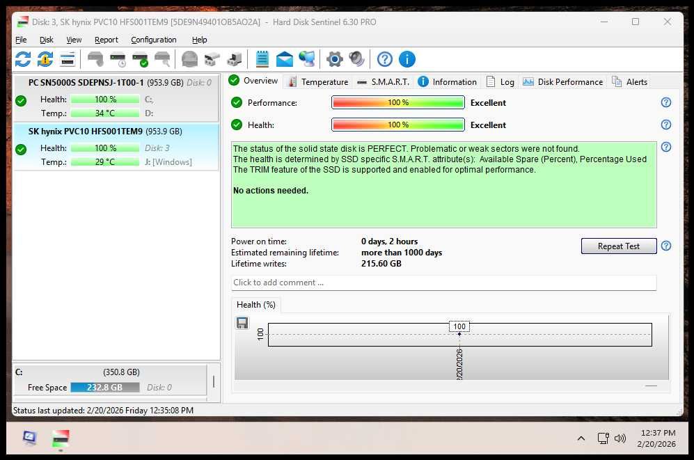Open Configuration via the gear toolbar icon
694x460 pixels.
(x=335, y=59)
